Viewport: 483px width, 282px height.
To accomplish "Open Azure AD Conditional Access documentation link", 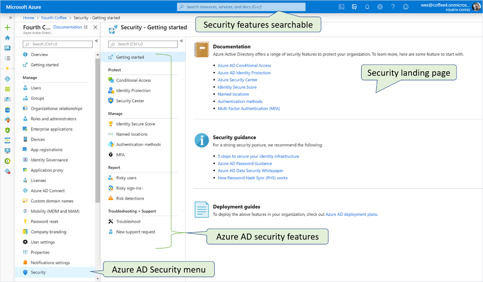I will (x=244, y=66).
